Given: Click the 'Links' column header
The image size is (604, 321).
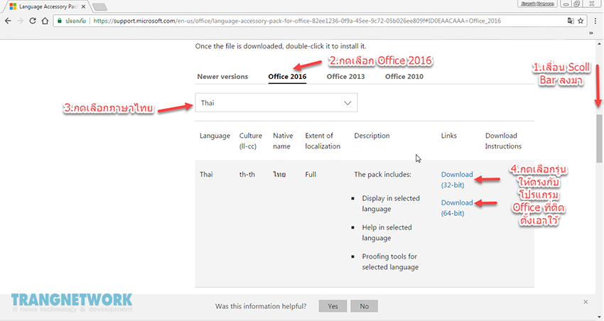Looking at the screenshot, I should (x=449, y=136).
